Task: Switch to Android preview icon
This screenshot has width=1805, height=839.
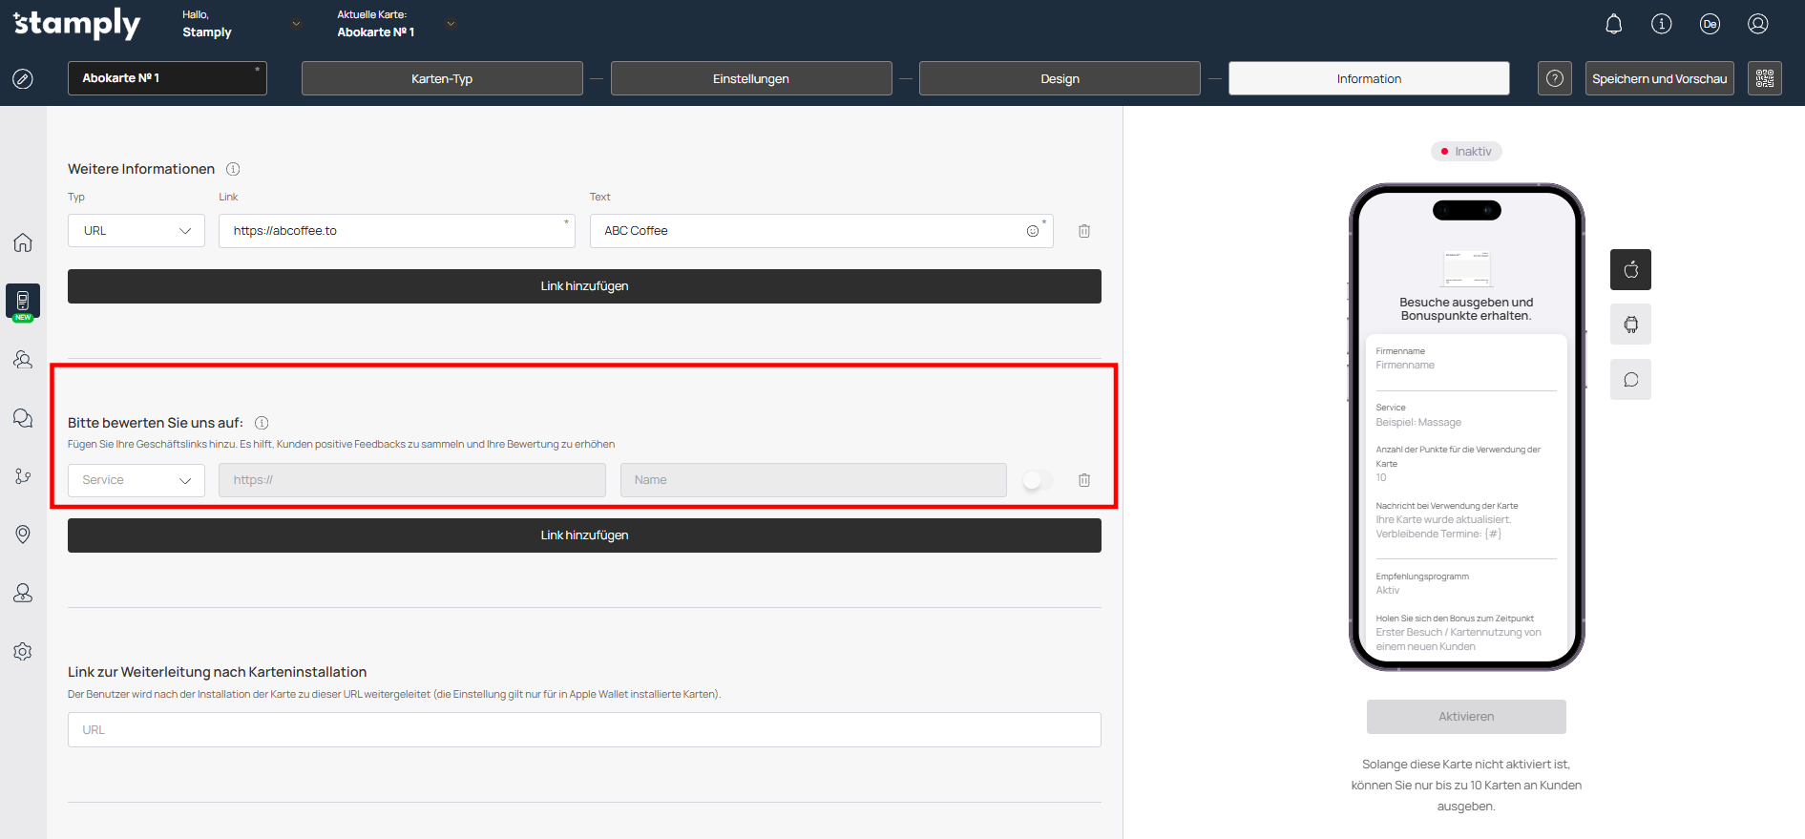Action: pyautogui.click(x=1630, y=325)
